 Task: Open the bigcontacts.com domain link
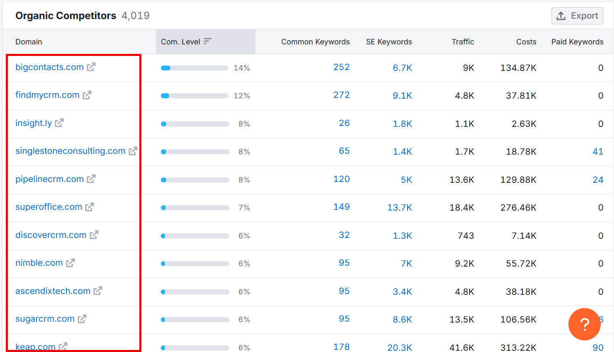49,67
